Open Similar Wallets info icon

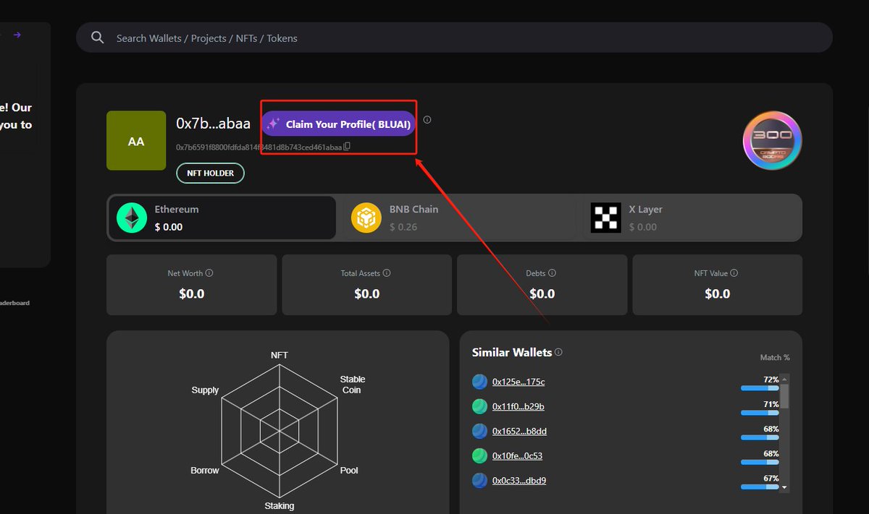(x=558, y=352)
